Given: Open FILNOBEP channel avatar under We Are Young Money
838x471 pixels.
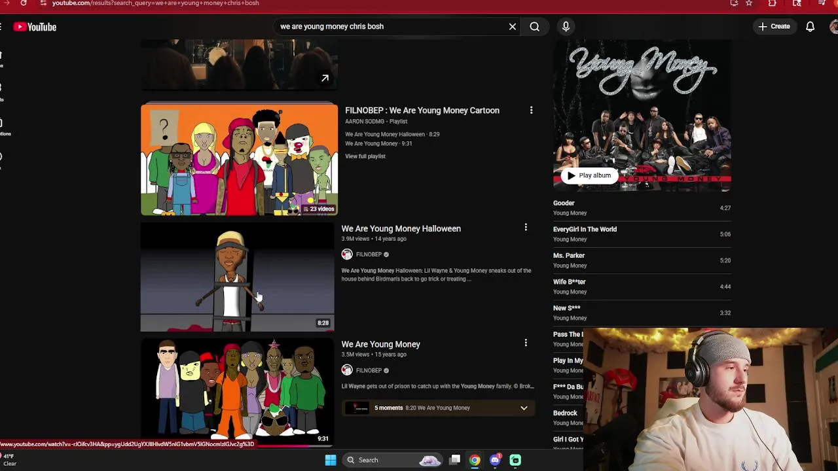Looking at the screenshot, I should [347, 370].
